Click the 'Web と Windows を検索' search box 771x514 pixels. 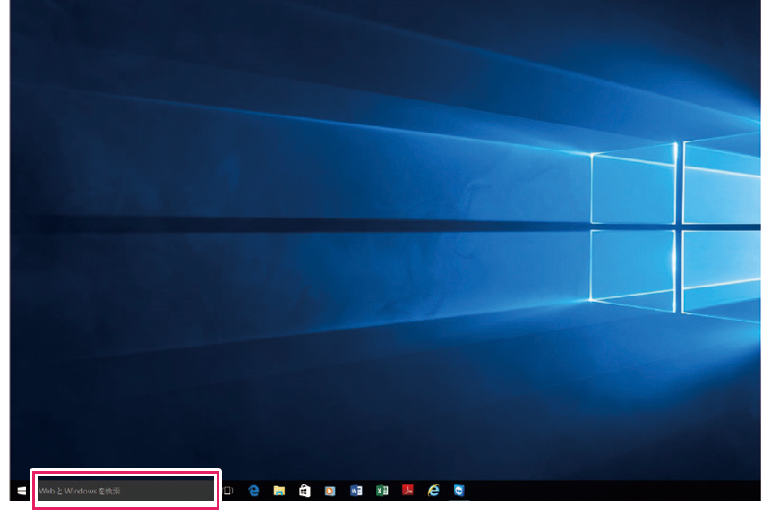126,489
